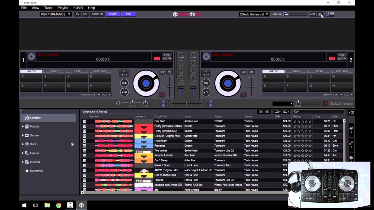
Task: Collapse the tree panel with double-arrow
Action: (21, 111)
